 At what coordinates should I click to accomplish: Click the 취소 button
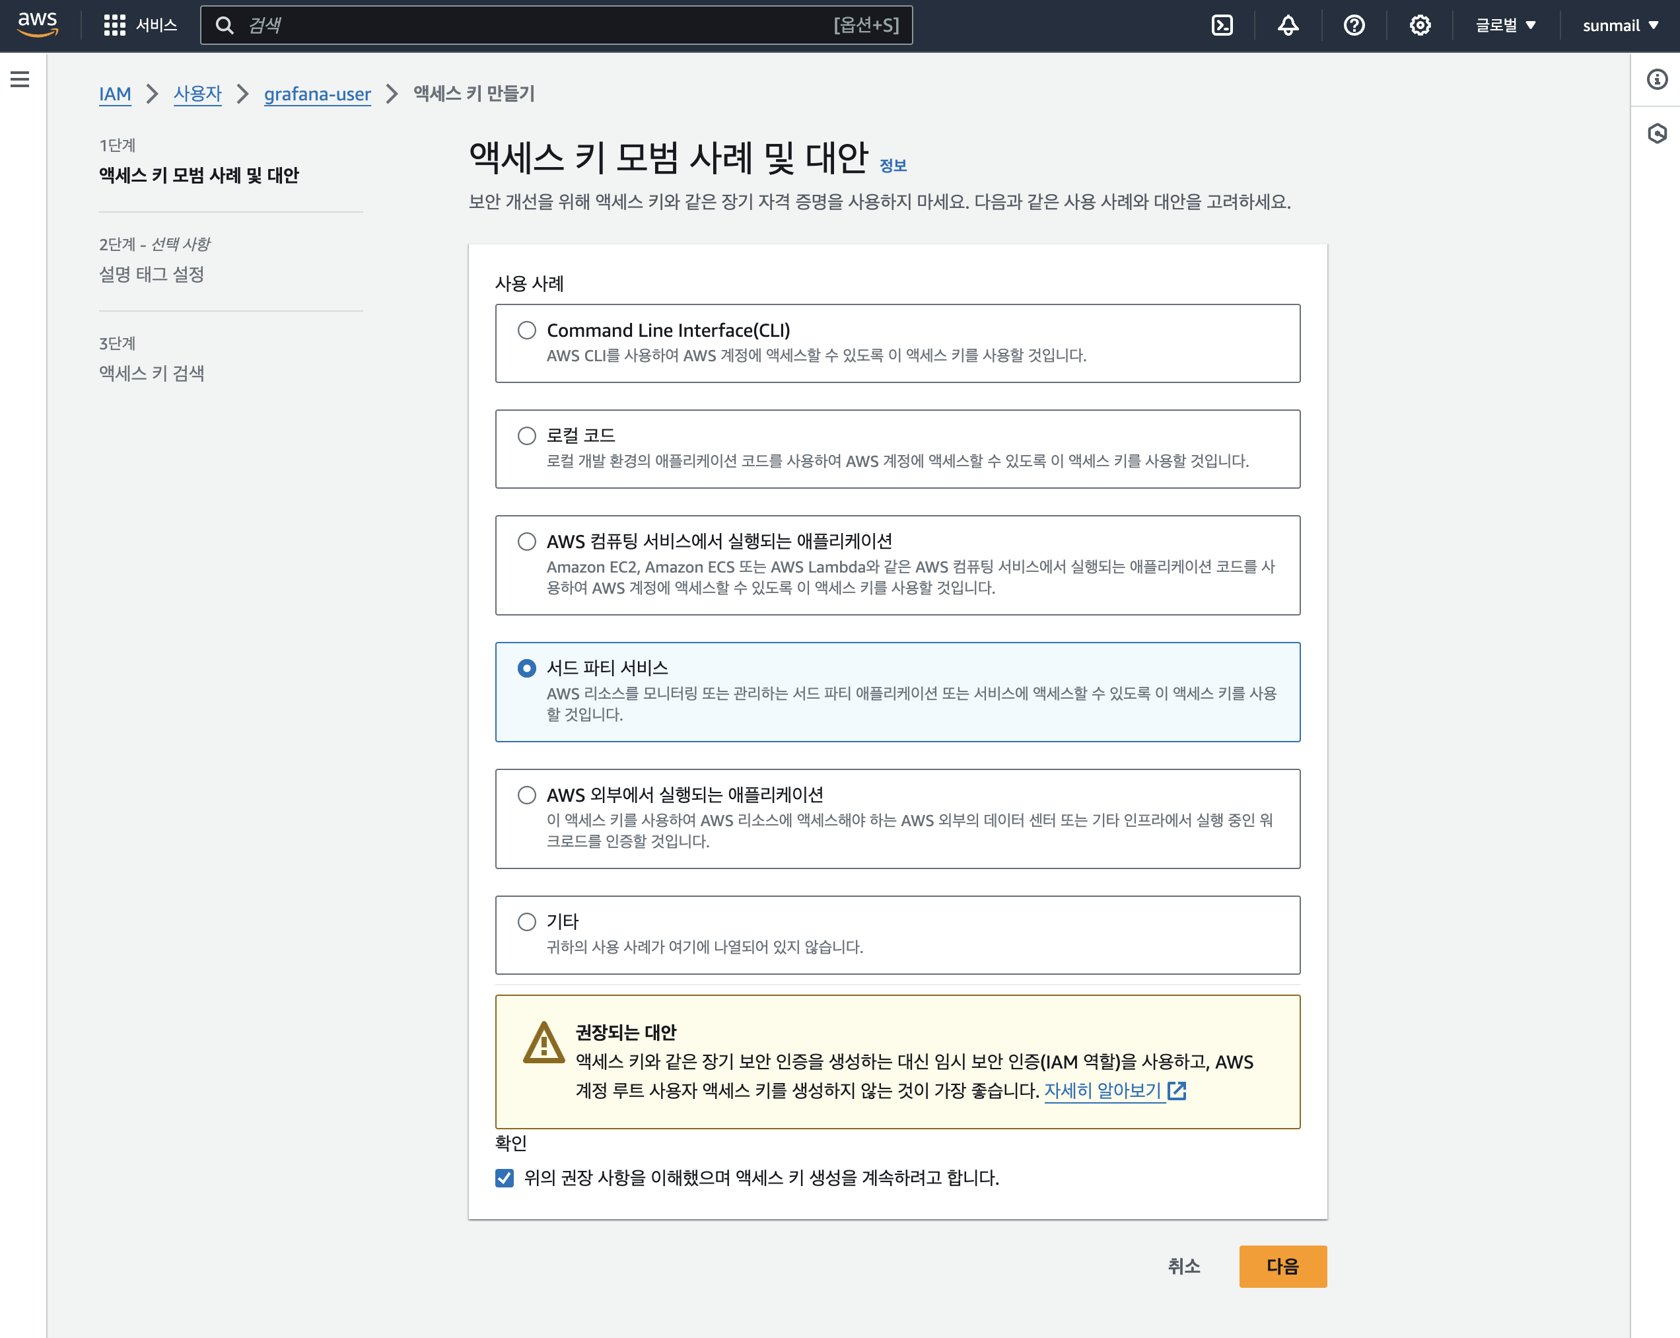1183,1266
